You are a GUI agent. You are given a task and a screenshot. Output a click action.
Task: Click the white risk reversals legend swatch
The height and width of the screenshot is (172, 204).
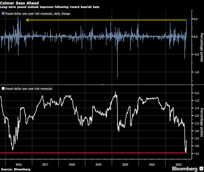[3, 88]
